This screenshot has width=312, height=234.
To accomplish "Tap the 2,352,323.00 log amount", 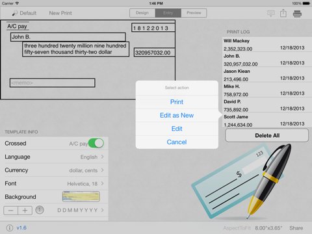I will pos(238,49).
